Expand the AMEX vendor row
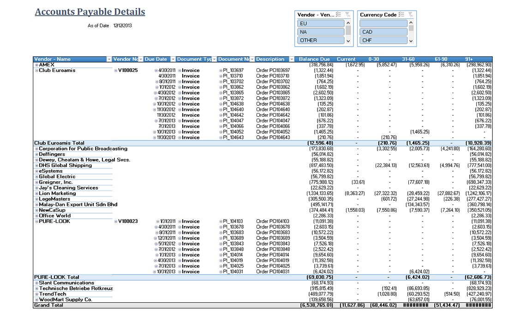The width and height of the screenshot is (526, 317). point(36,65)
